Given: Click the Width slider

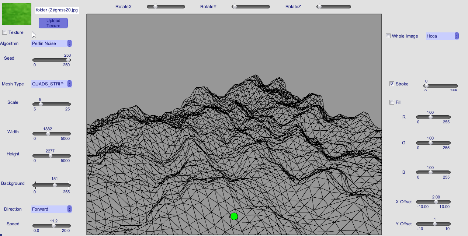Looking at the screenshot, I should click(52, 134).
